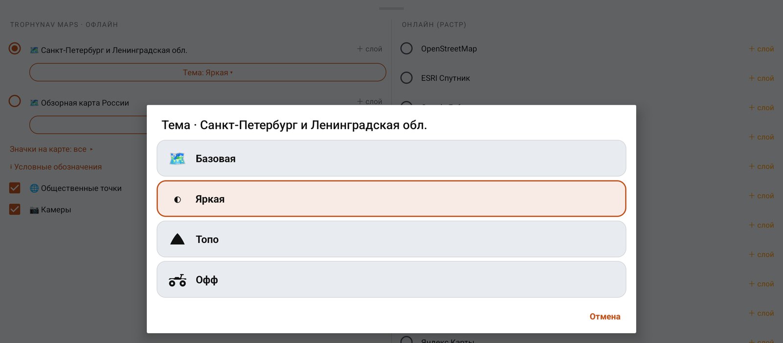Select the ESRI Спутник radio button
This screenshot has width=783, height=343.
407,78
